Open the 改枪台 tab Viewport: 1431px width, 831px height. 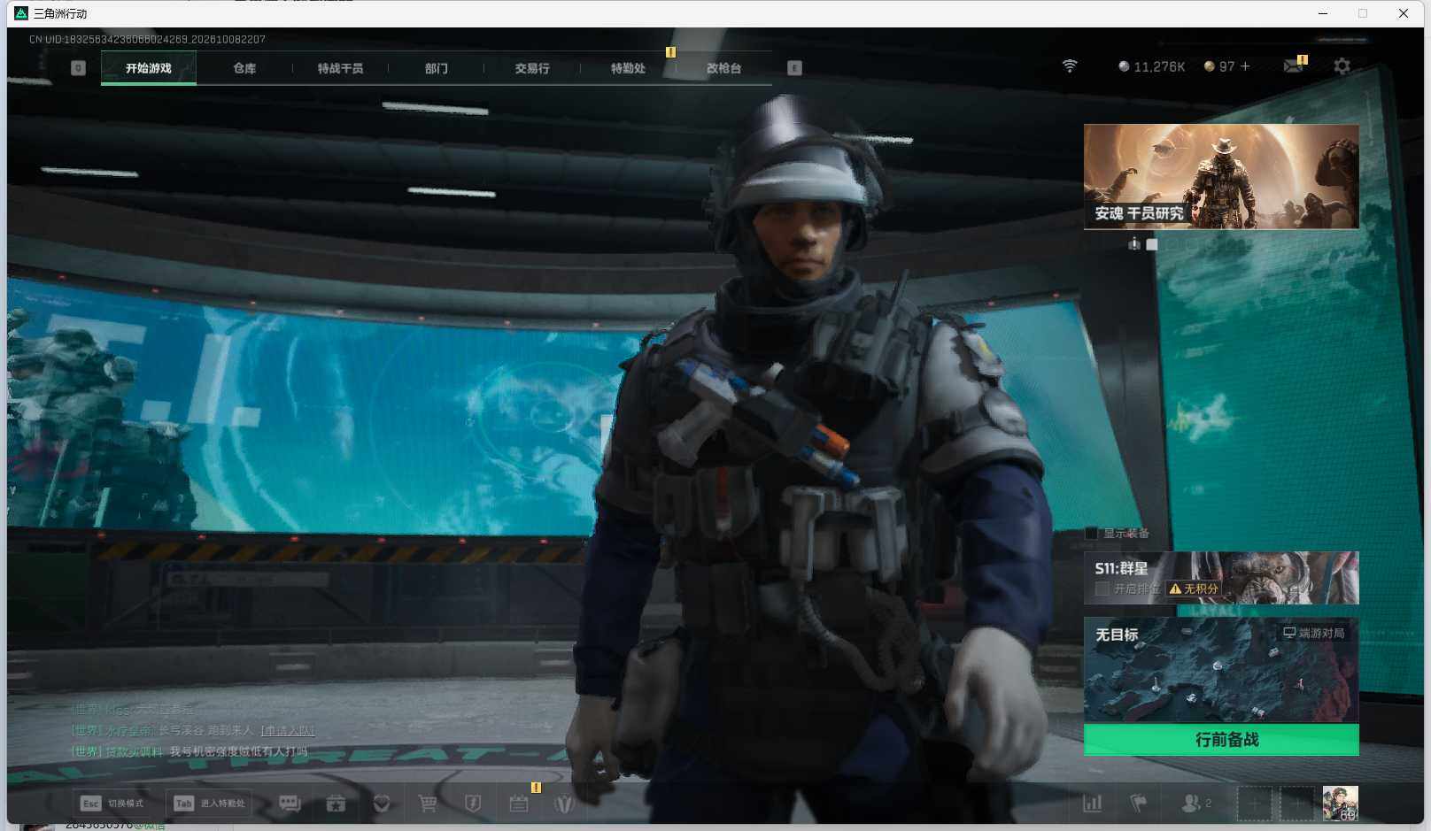(723, 68)
